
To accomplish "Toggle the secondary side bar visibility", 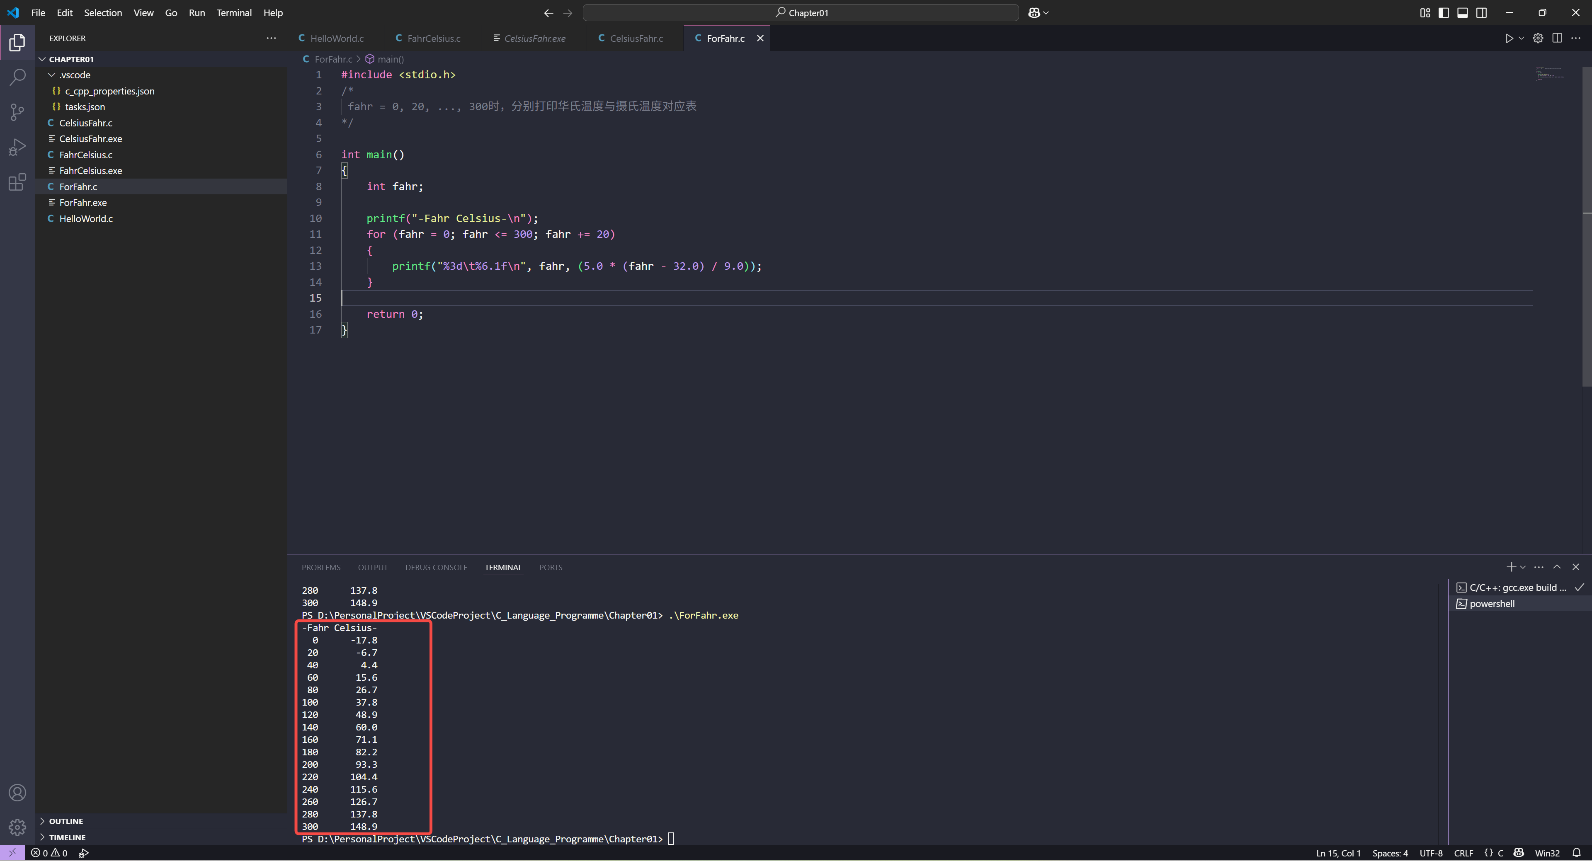I will pos(1481,13).
